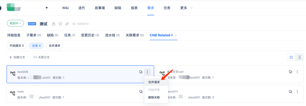Open the three-dot menu on test006 card

click(148, 72)
